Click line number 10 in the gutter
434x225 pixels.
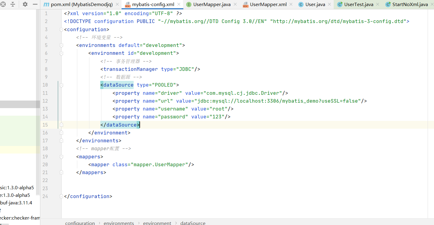[x=45, y=85]
